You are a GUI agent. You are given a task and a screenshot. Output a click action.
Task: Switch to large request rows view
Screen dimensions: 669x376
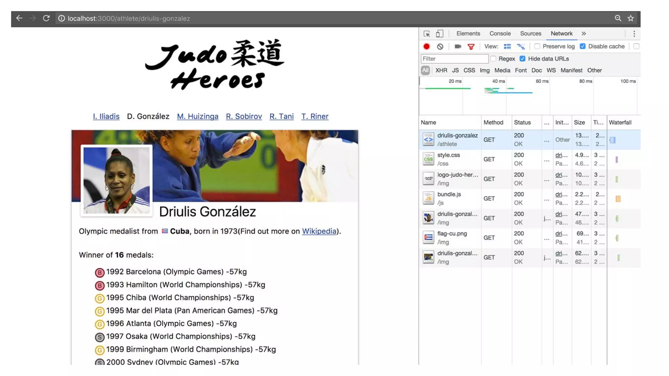(x=507, y=47)
